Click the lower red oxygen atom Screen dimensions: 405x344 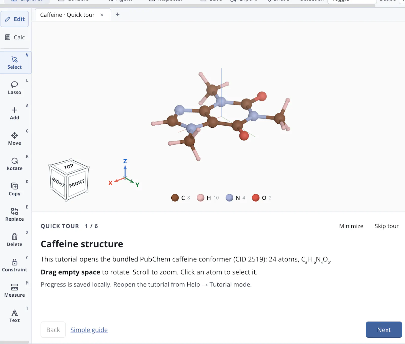pos(244,136)
